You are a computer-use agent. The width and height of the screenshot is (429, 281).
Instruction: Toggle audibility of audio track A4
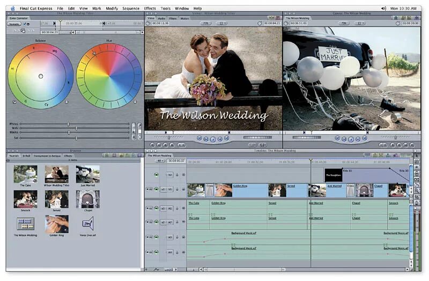point(157,252)
